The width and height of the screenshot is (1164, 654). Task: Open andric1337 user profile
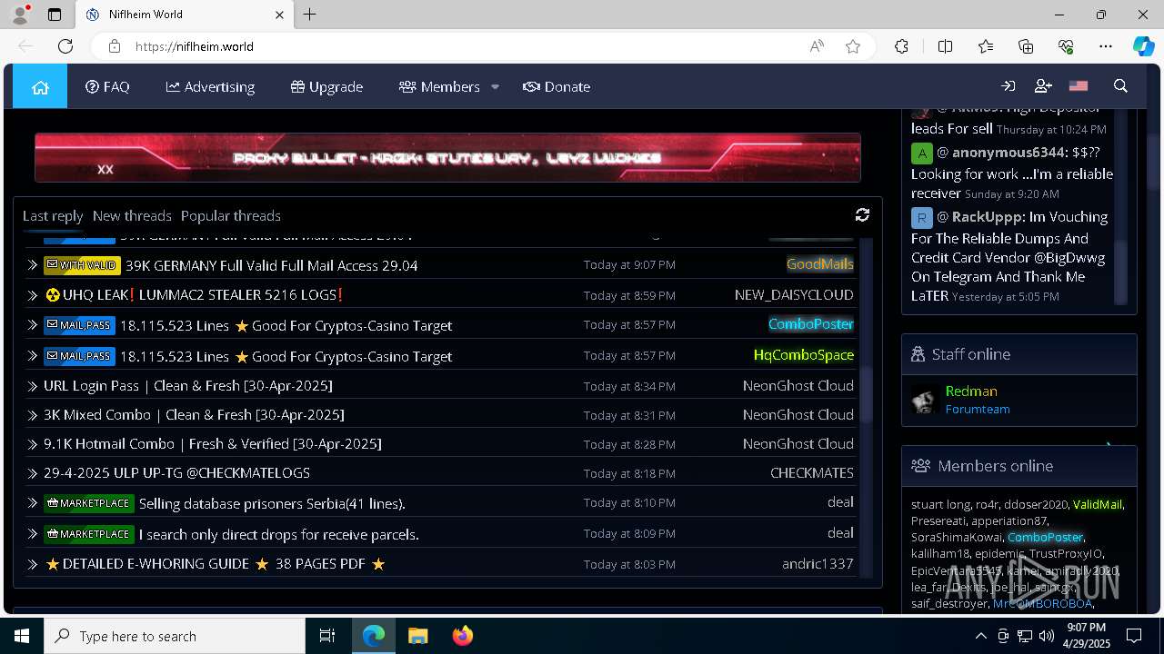coord(818,563)
